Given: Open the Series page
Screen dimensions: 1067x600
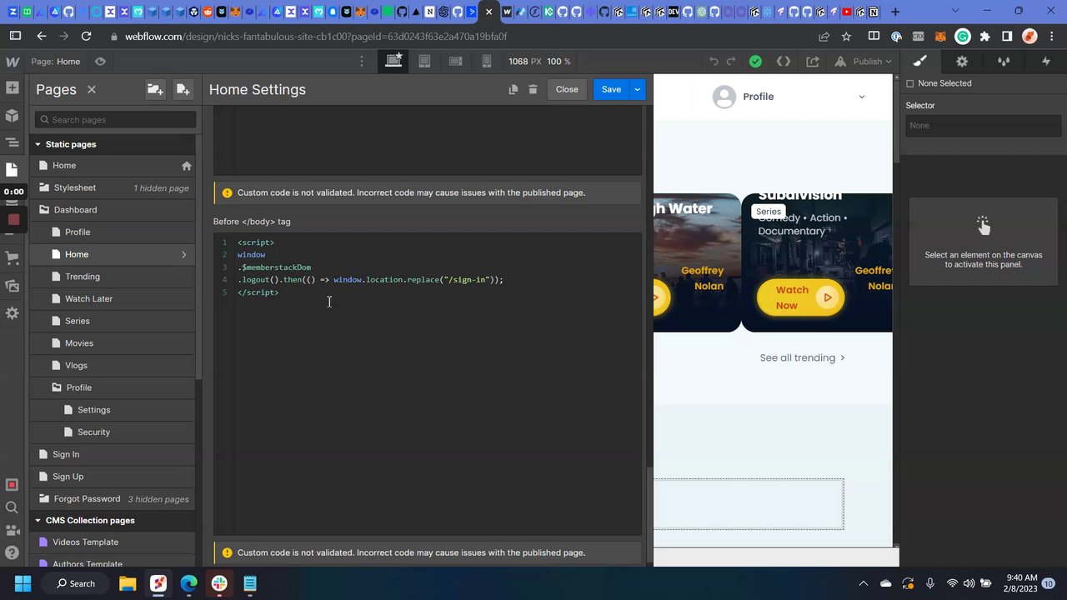Looking at the screenshot, I should pyautogui.click(x=113, y=321).
